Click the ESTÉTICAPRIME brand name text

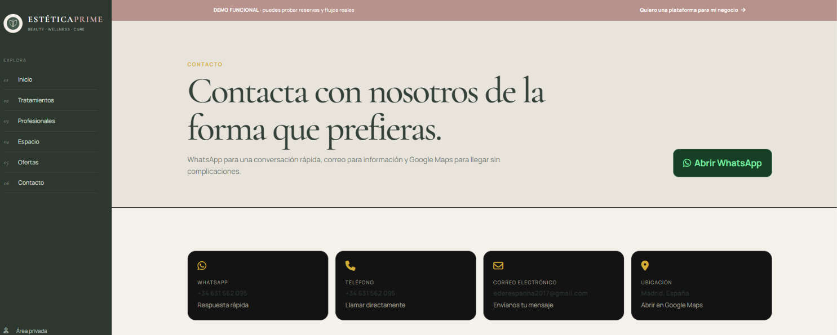[x=65, y=20]
